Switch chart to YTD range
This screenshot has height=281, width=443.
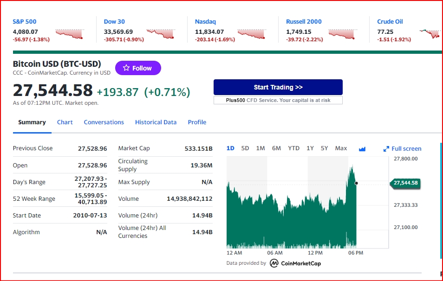pos(293,148)
